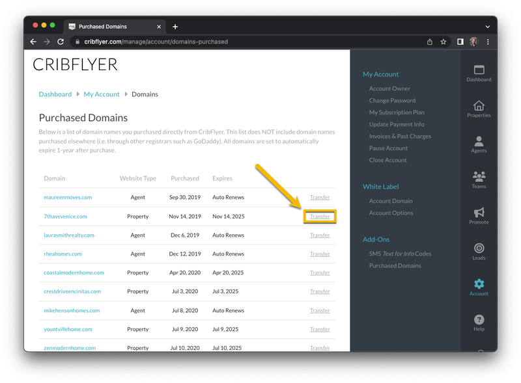521x383 pixels.
Task: Click the share icon in the address bar
Action: (430, 42)
